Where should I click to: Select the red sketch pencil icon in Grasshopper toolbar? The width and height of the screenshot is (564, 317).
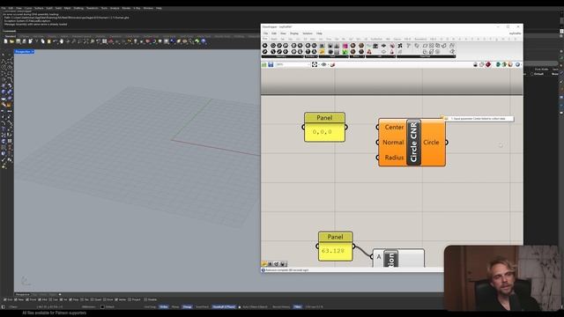point(333,64)
